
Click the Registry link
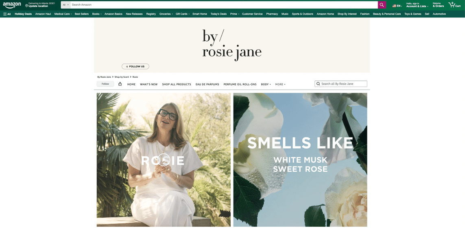[151, 14]
